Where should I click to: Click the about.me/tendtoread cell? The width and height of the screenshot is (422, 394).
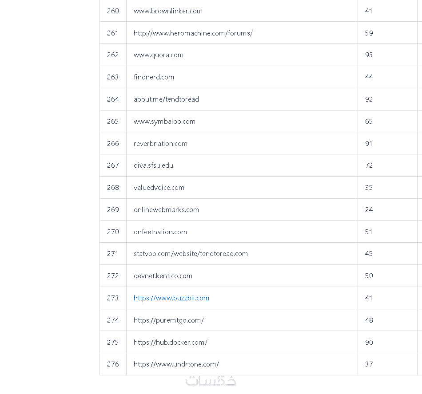166,99
